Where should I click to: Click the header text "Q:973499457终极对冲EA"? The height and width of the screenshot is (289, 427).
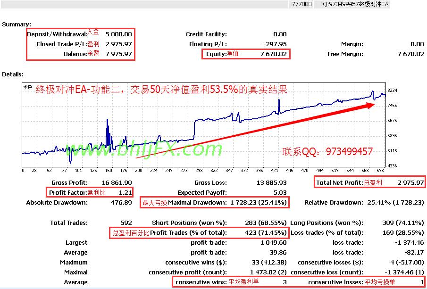356,4
